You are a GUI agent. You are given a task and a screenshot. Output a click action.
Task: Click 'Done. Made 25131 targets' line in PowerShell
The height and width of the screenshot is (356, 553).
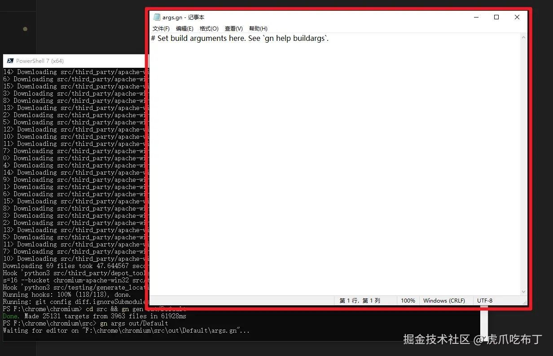coord(94,316)
